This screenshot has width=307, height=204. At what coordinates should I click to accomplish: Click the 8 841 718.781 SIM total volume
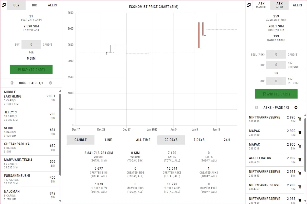[99, 153]
